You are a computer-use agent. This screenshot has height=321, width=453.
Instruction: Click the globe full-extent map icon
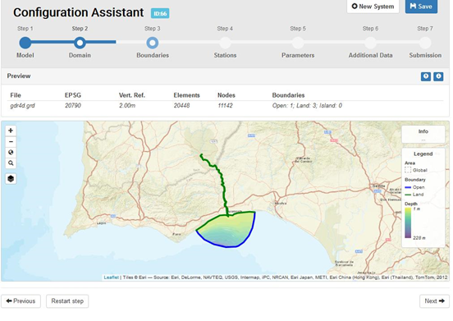coord(11,152)
